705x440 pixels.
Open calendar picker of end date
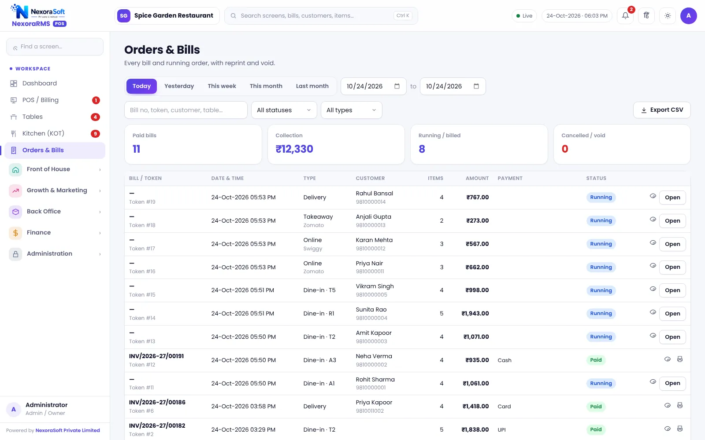pyautogui.click(x=476, y=86)
